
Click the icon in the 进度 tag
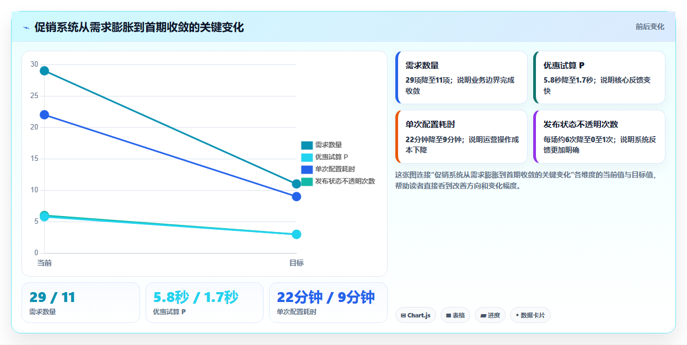[x=484, y=316]
